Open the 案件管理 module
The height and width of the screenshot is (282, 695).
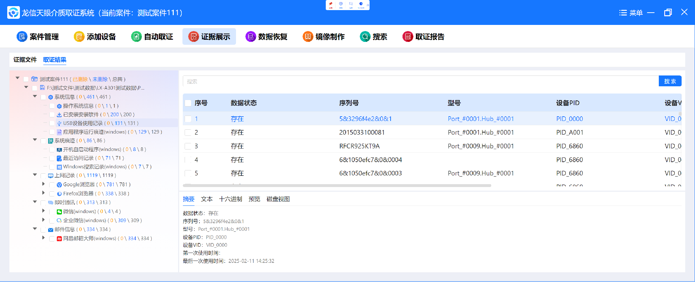click(x=38, y=36)
